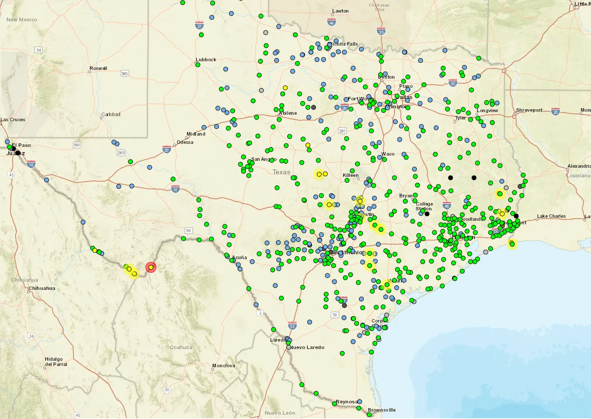Click the US 380 shield near Roswell
591x419 pixels.
click(x=125, y=74)
